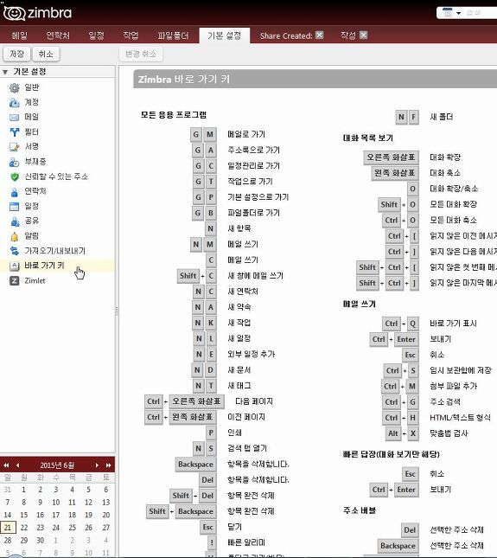Click the 새 폴더 shortcut text

pos(441,117)
